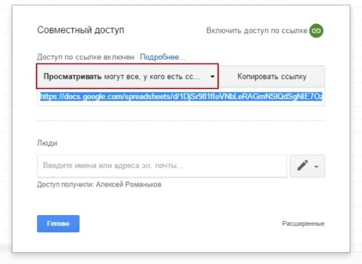Screen dimensions: 362x264
Task: Click the 'Копировать ссылку' button
Action: [x=271, y=77]
